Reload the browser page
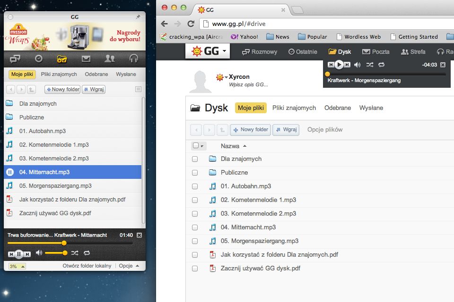The image size is (454, 302). pos(191,24)
